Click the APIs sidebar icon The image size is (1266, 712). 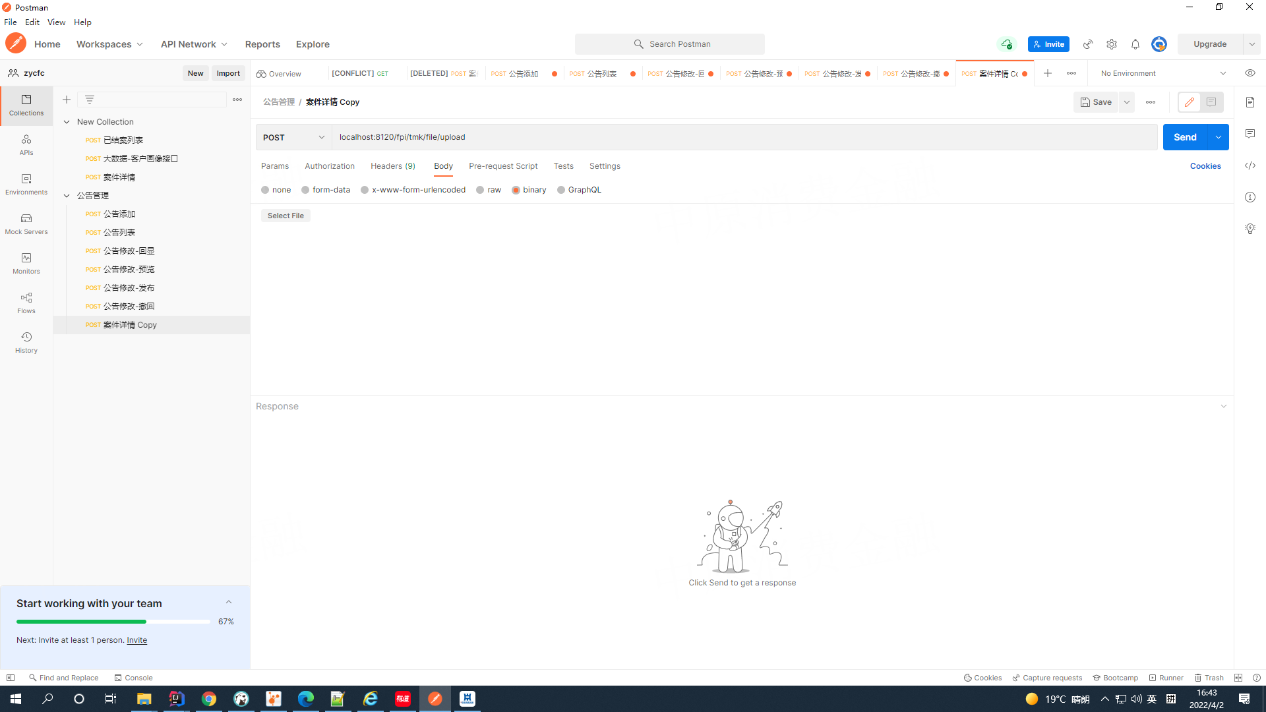click(x=26, y=144)
